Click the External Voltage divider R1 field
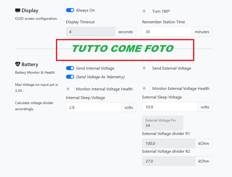Image resolution: width=232 pixels, height=177 pixels. tap(168, 143)
